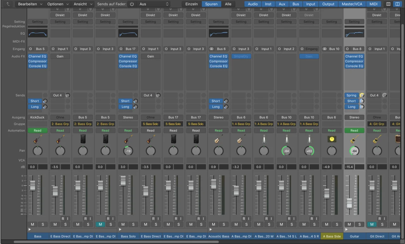Image resolution: width=405 pixels, height=244 pixels.
Task: Switch to wide channel strip view icon
Action: (x=397, y=4)
